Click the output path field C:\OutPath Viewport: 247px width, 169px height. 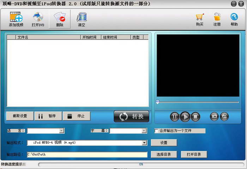click(x=87, y=155)
